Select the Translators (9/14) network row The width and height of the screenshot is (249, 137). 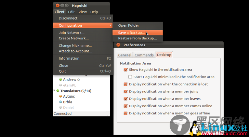[x=81, y=91]
